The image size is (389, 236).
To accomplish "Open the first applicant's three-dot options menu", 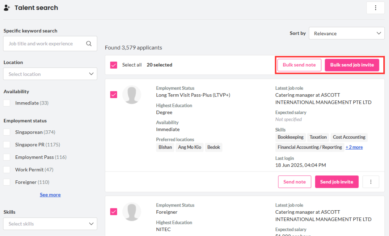I will (371, 182).
